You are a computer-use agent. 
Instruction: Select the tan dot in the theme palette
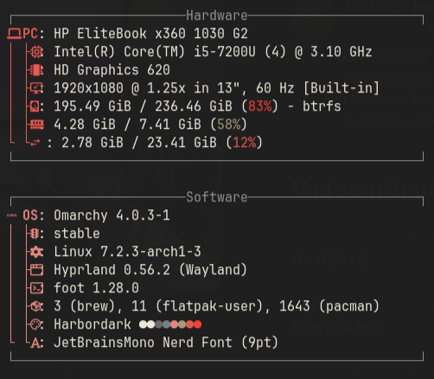(182, 324)
